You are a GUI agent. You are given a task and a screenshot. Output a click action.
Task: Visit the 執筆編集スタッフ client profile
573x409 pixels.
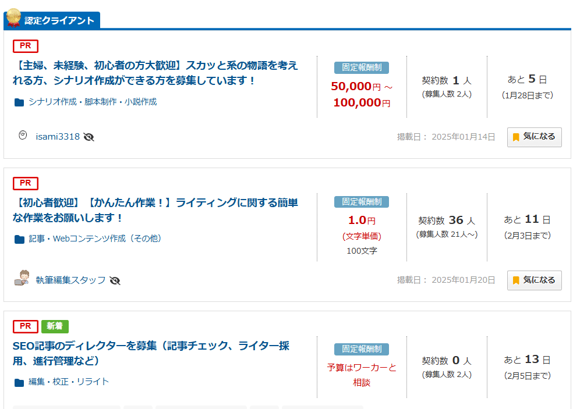pos(70,280)
